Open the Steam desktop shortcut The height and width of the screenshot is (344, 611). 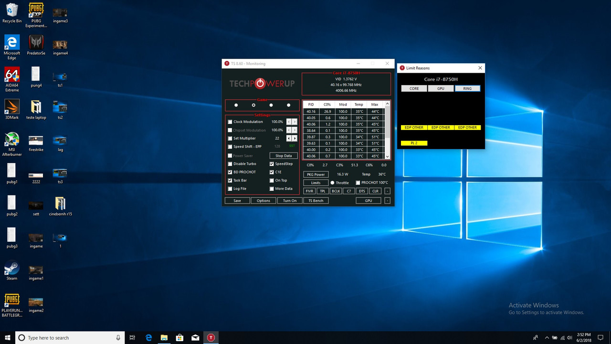point(12,269)
